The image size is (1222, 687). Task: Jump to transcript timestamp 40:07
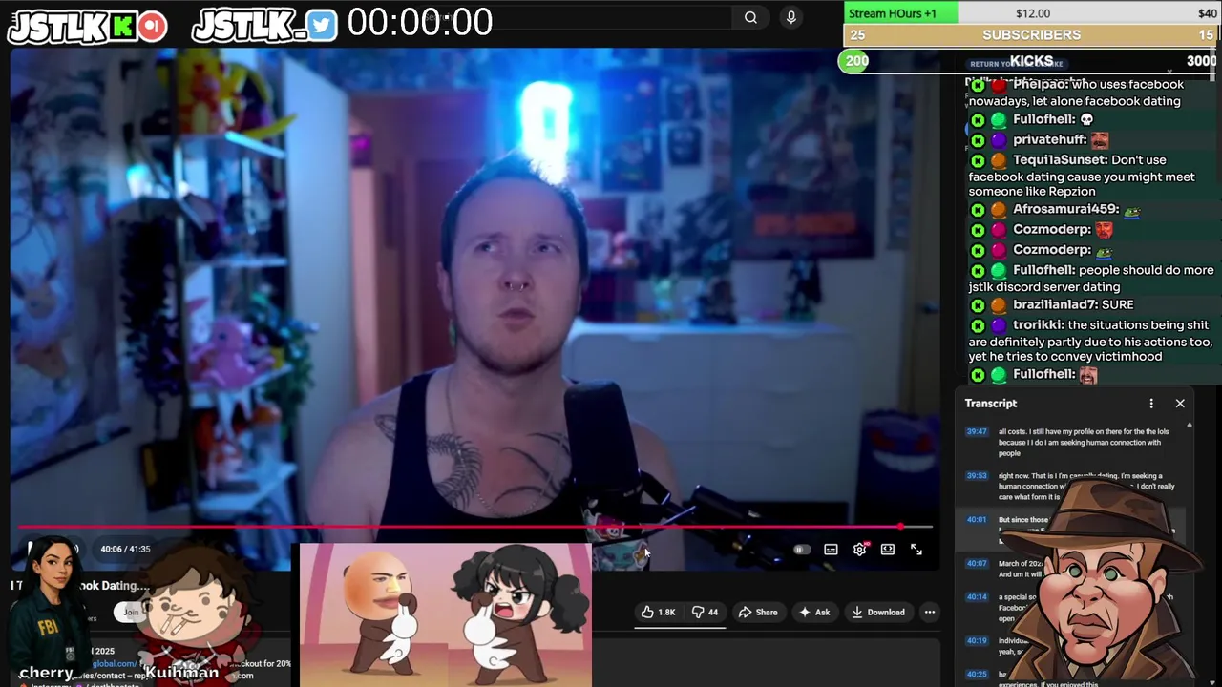[x=976, y=564]
